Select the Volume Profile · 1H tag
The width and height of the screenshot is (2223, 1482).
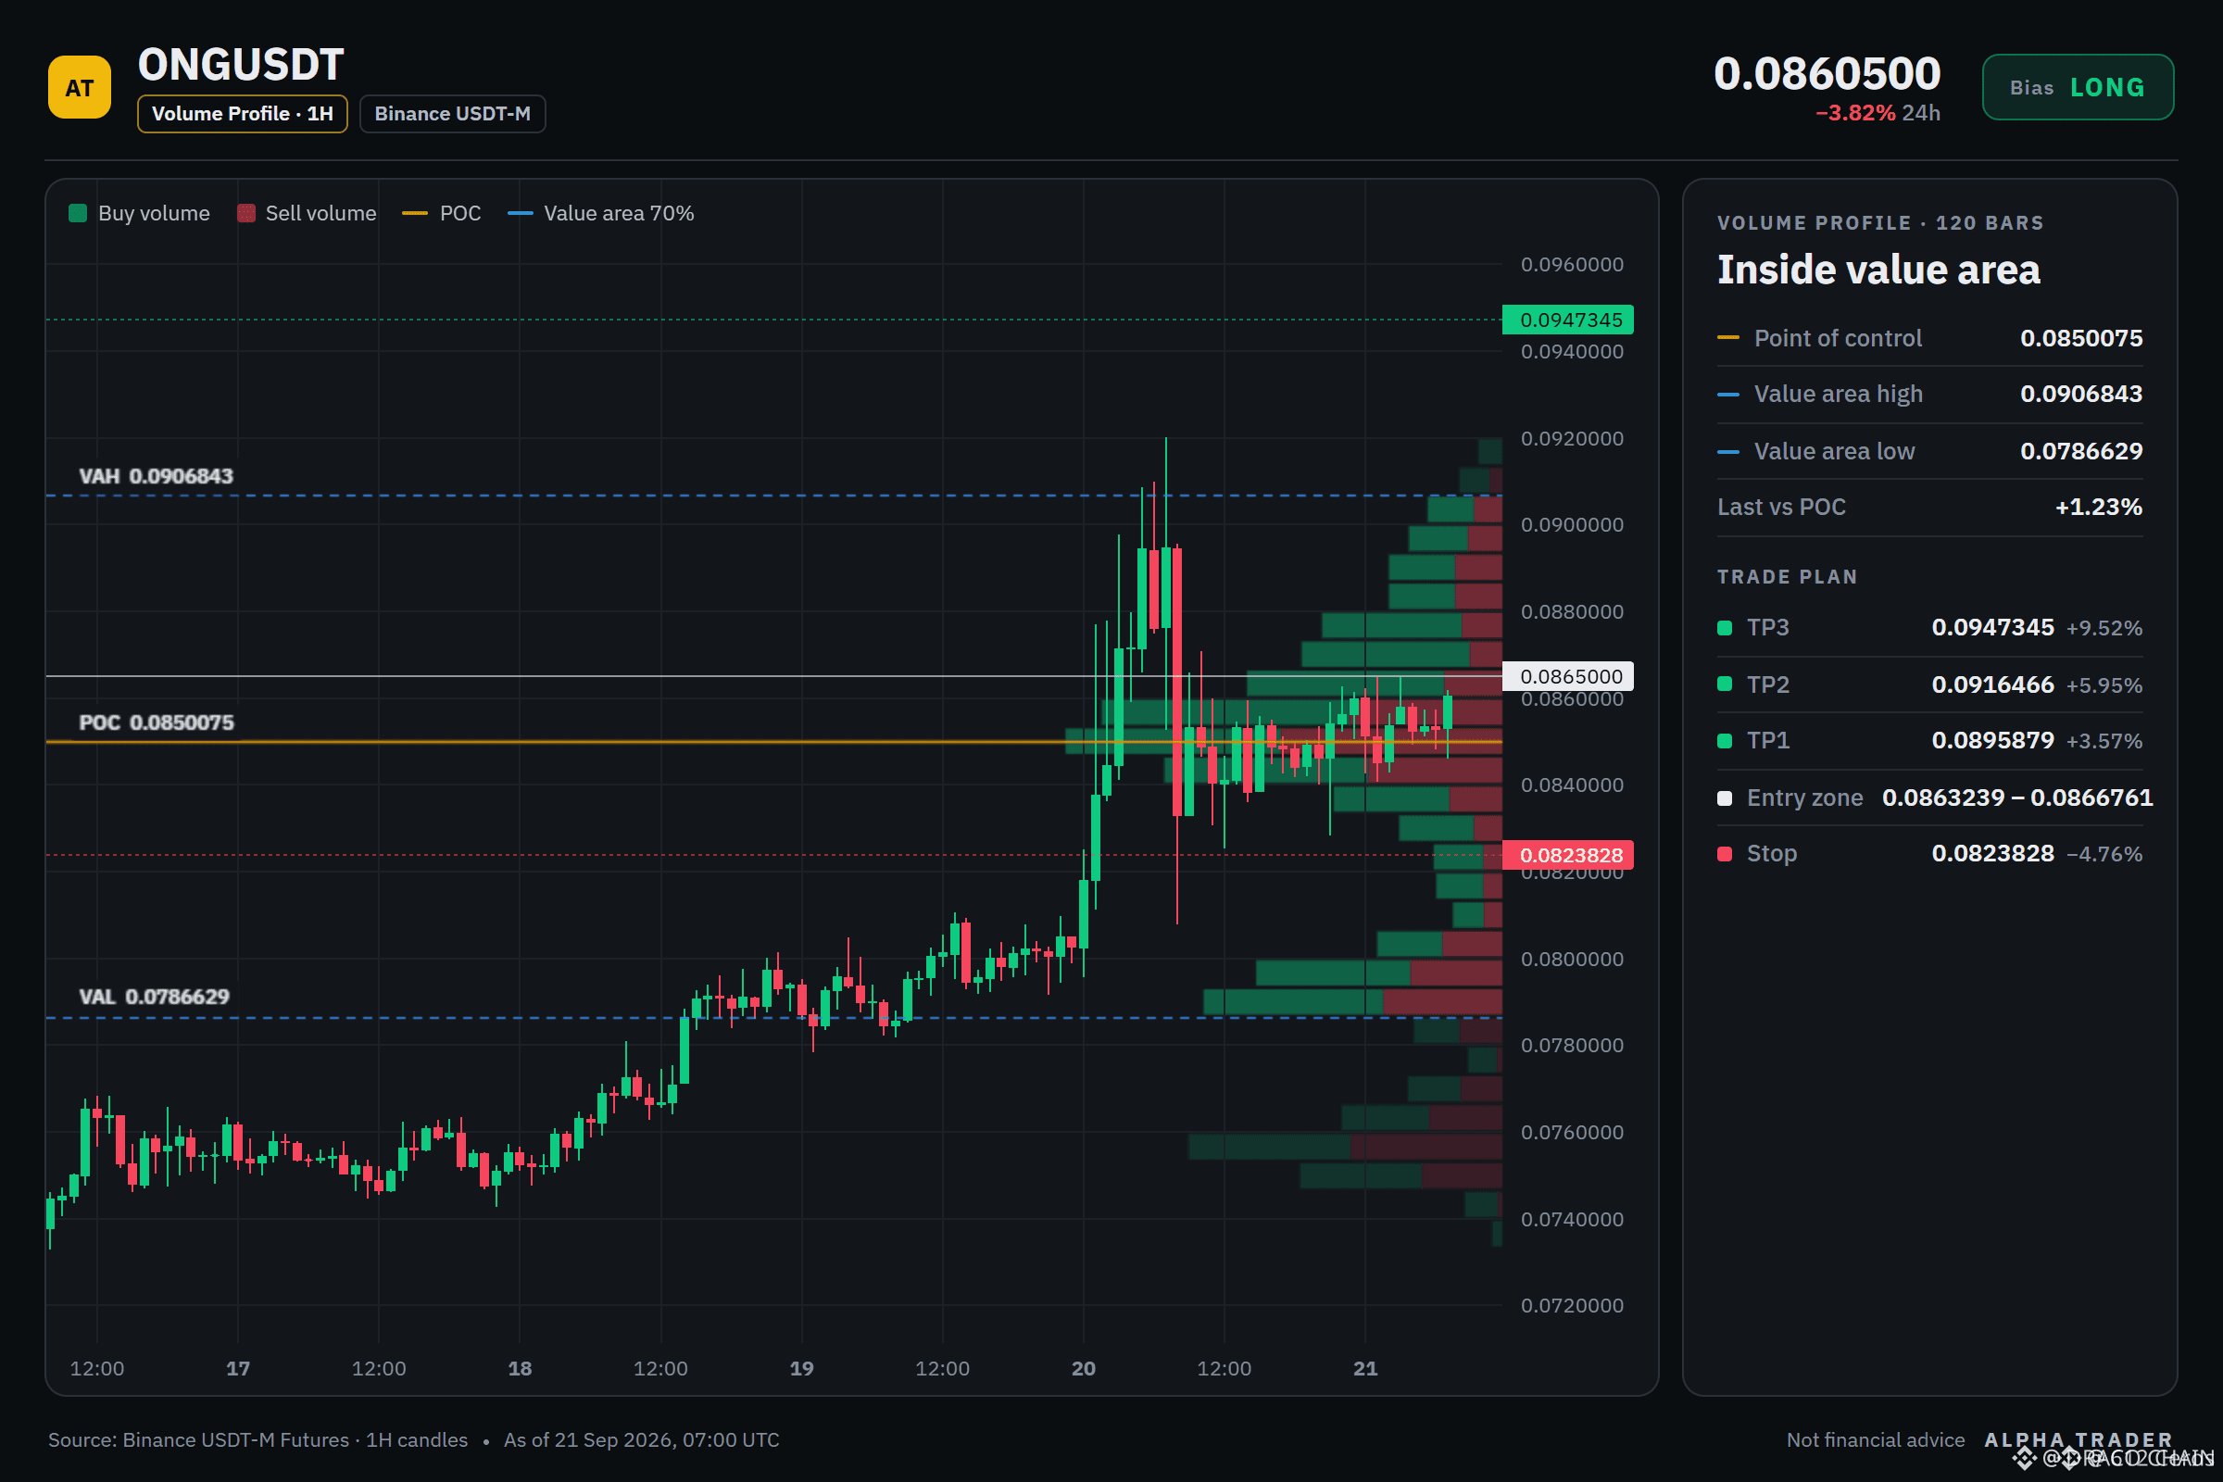click(x=242, y=113)
